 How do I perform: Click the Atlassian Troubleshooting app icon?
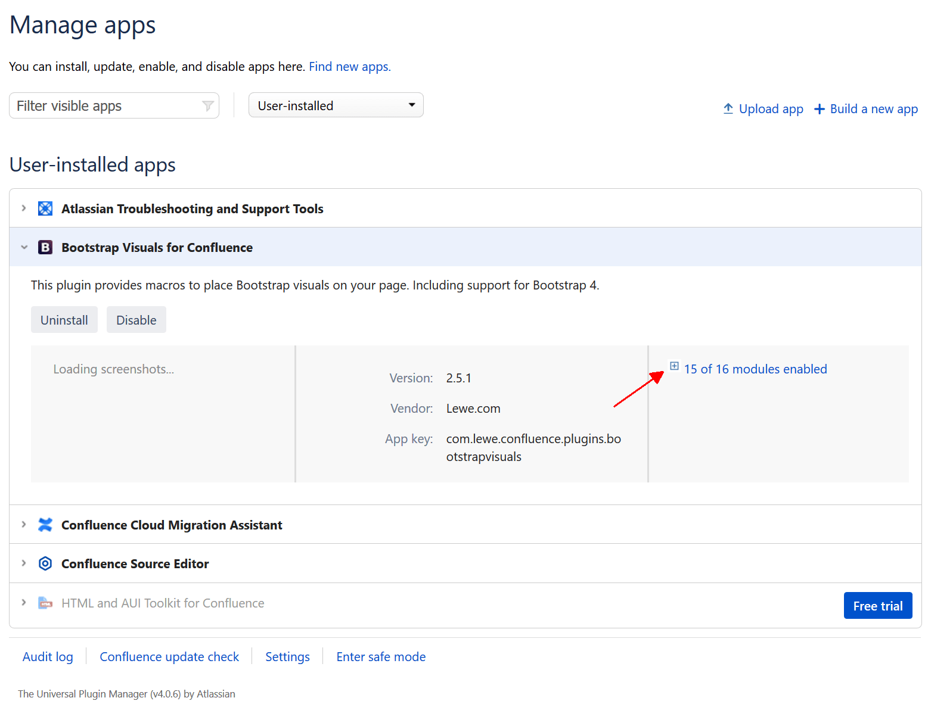[45, 208]
